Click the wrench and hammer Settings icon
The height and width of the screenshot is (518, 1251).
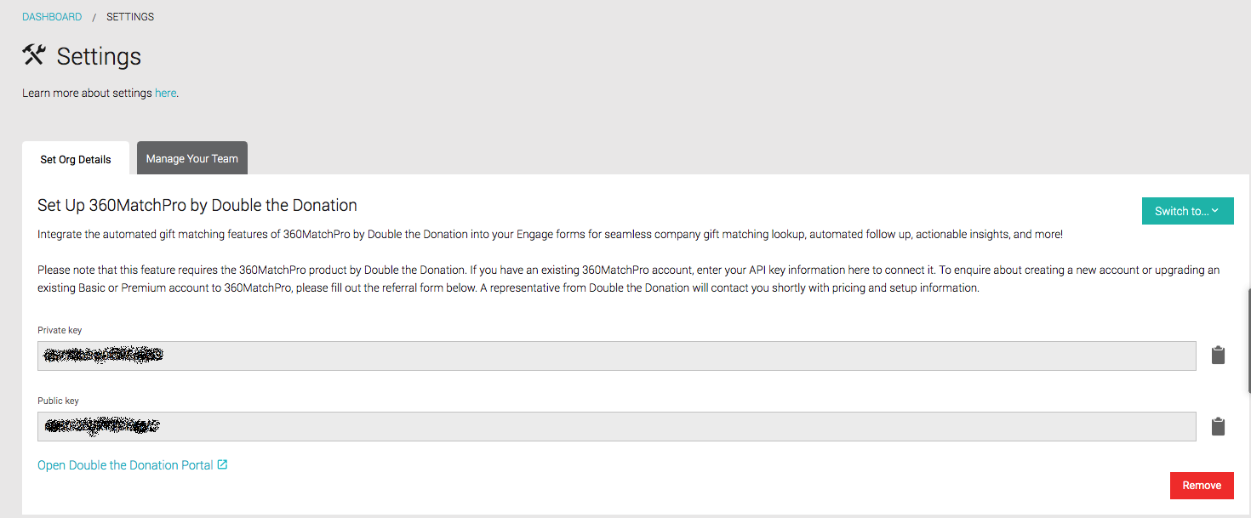[34, 55]
